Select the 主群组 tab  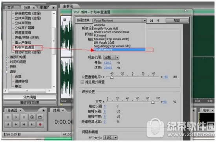(68, 6)
